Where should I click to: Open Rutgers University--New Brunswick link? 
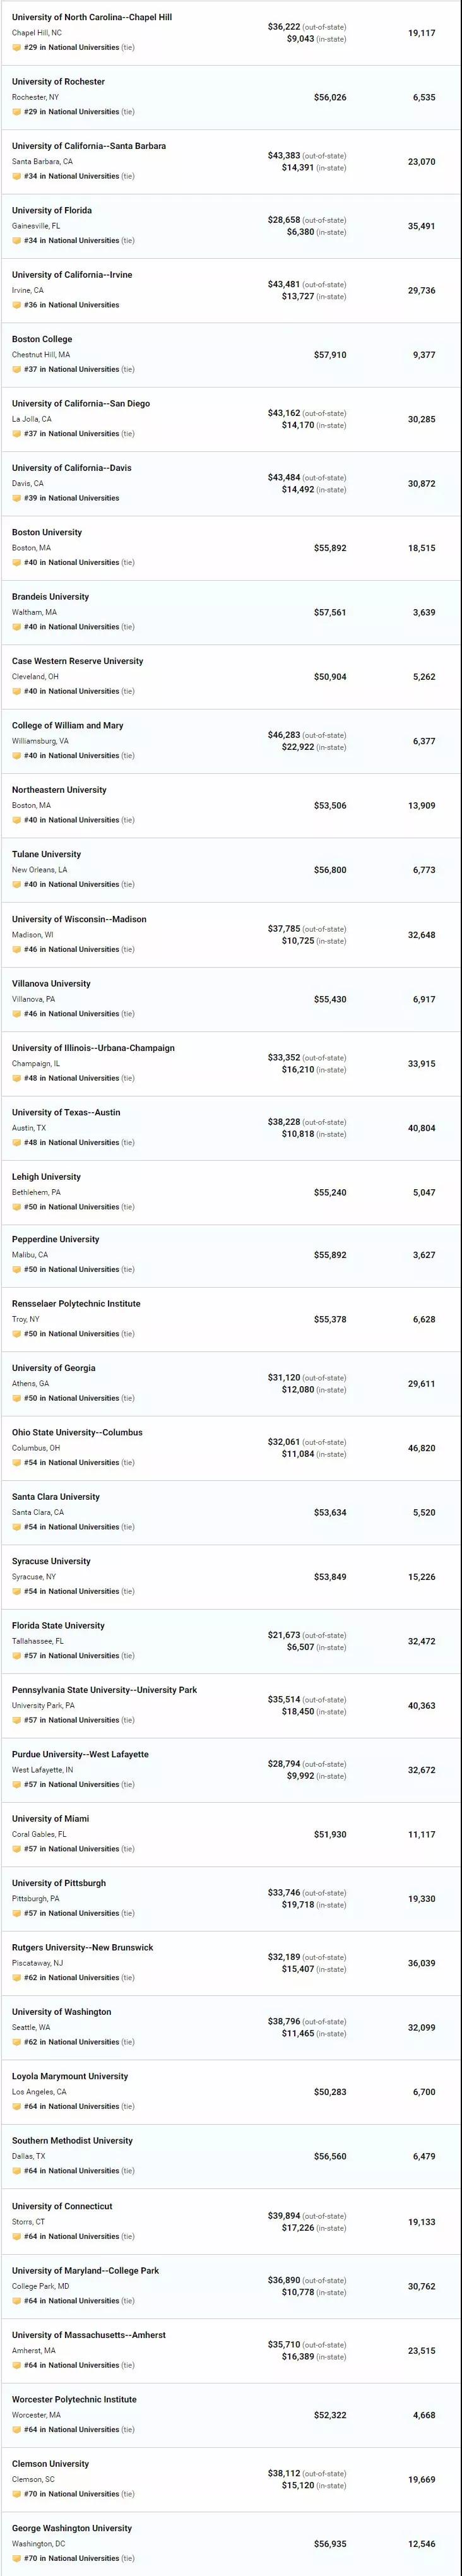tap(83, 1948)
